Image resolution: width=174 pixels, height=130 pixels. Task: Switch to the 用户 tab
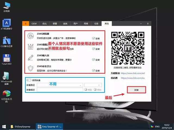pos(76,24)
